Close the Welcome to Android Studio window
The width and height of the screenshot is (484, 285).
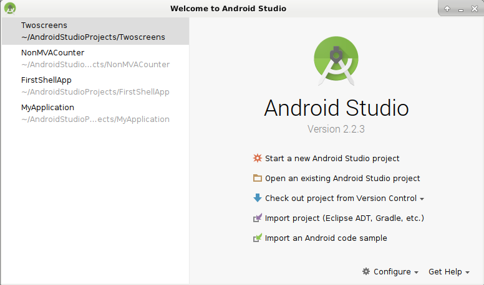475,9
